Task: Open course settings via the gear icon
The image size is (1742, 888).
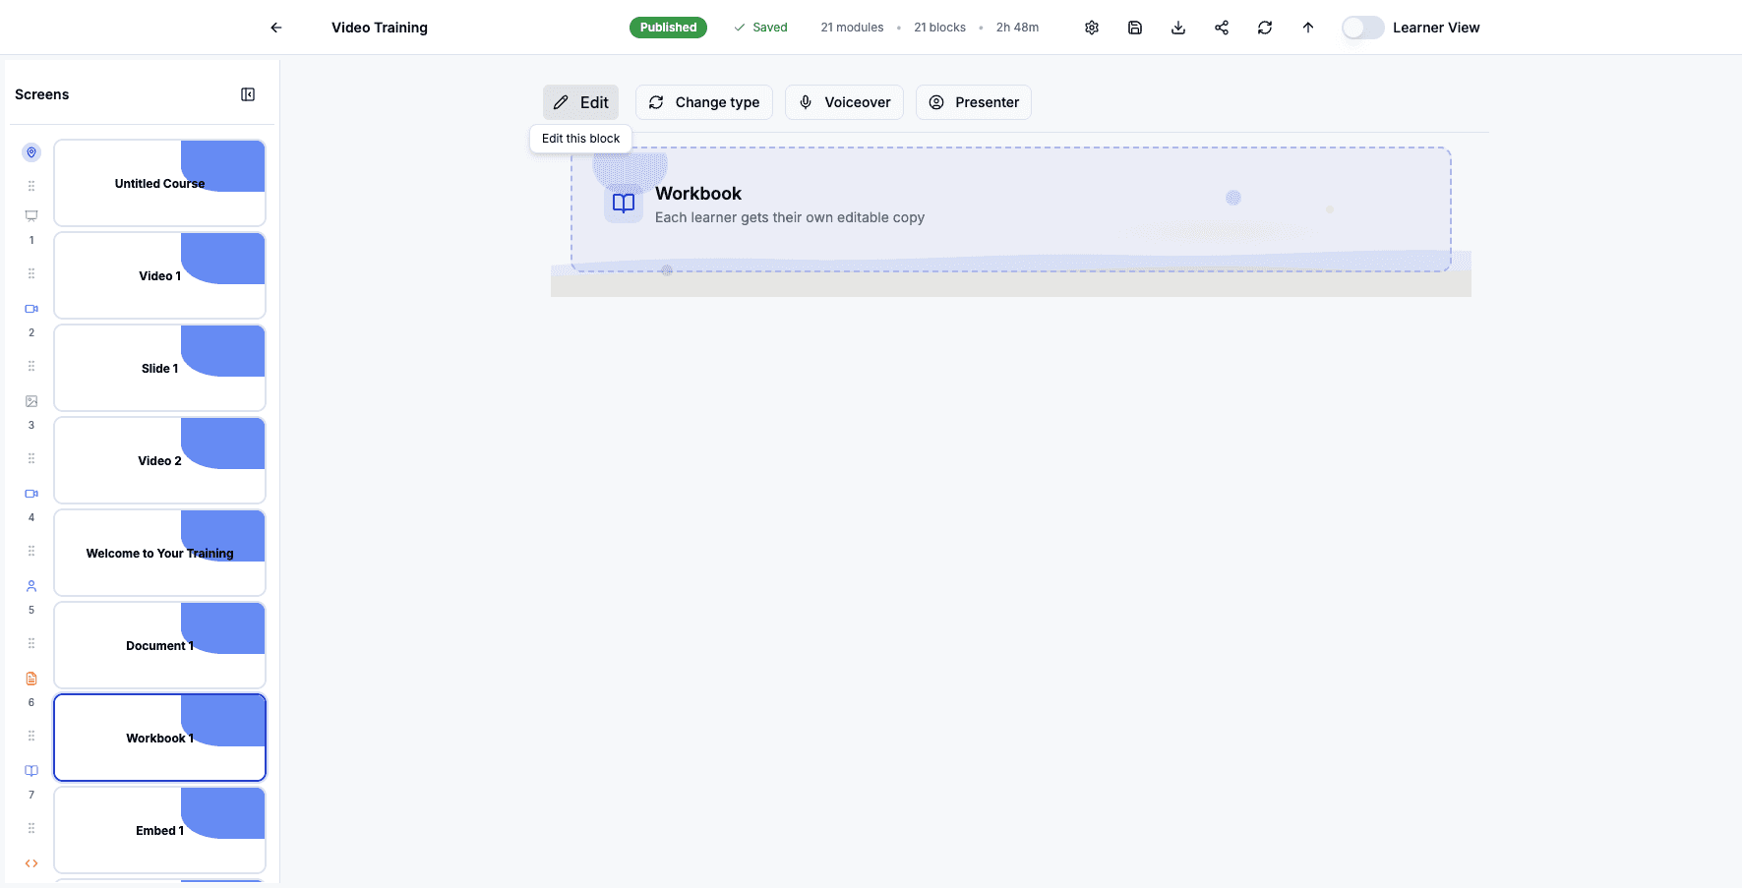Action: (1092, 28)
